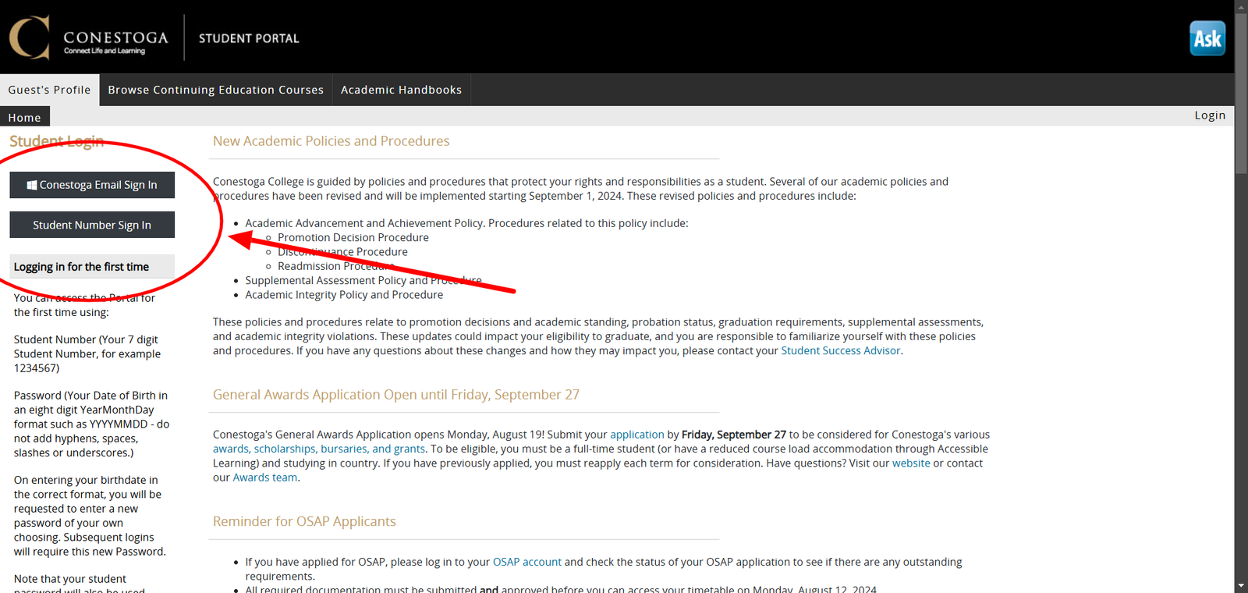Click Academic Integrity Policy and Procedure item
Screen dimensions: 1248x593
tap(344, 295)
